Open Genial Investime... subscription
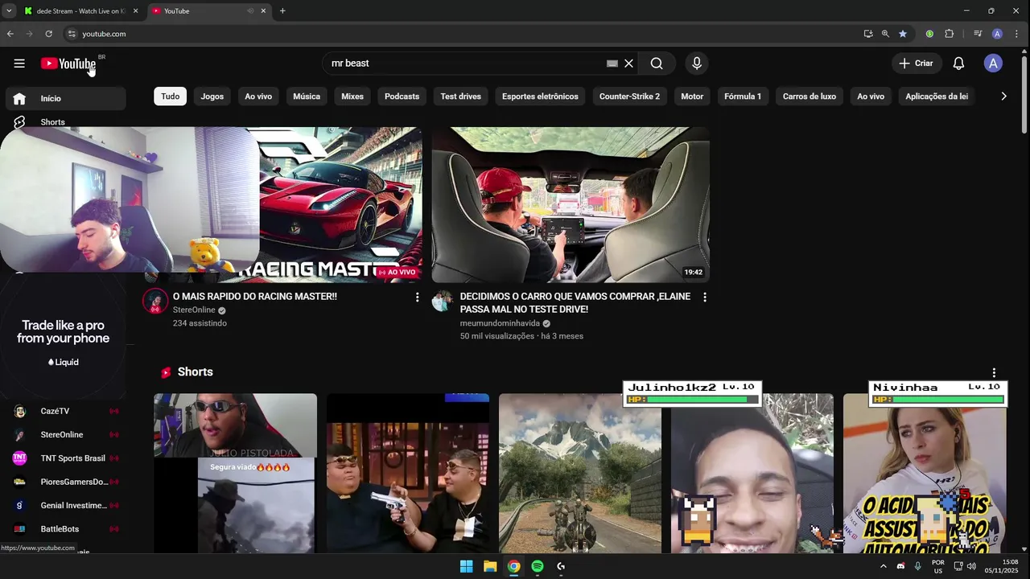The image size is (1030, 579). point(66,506)
